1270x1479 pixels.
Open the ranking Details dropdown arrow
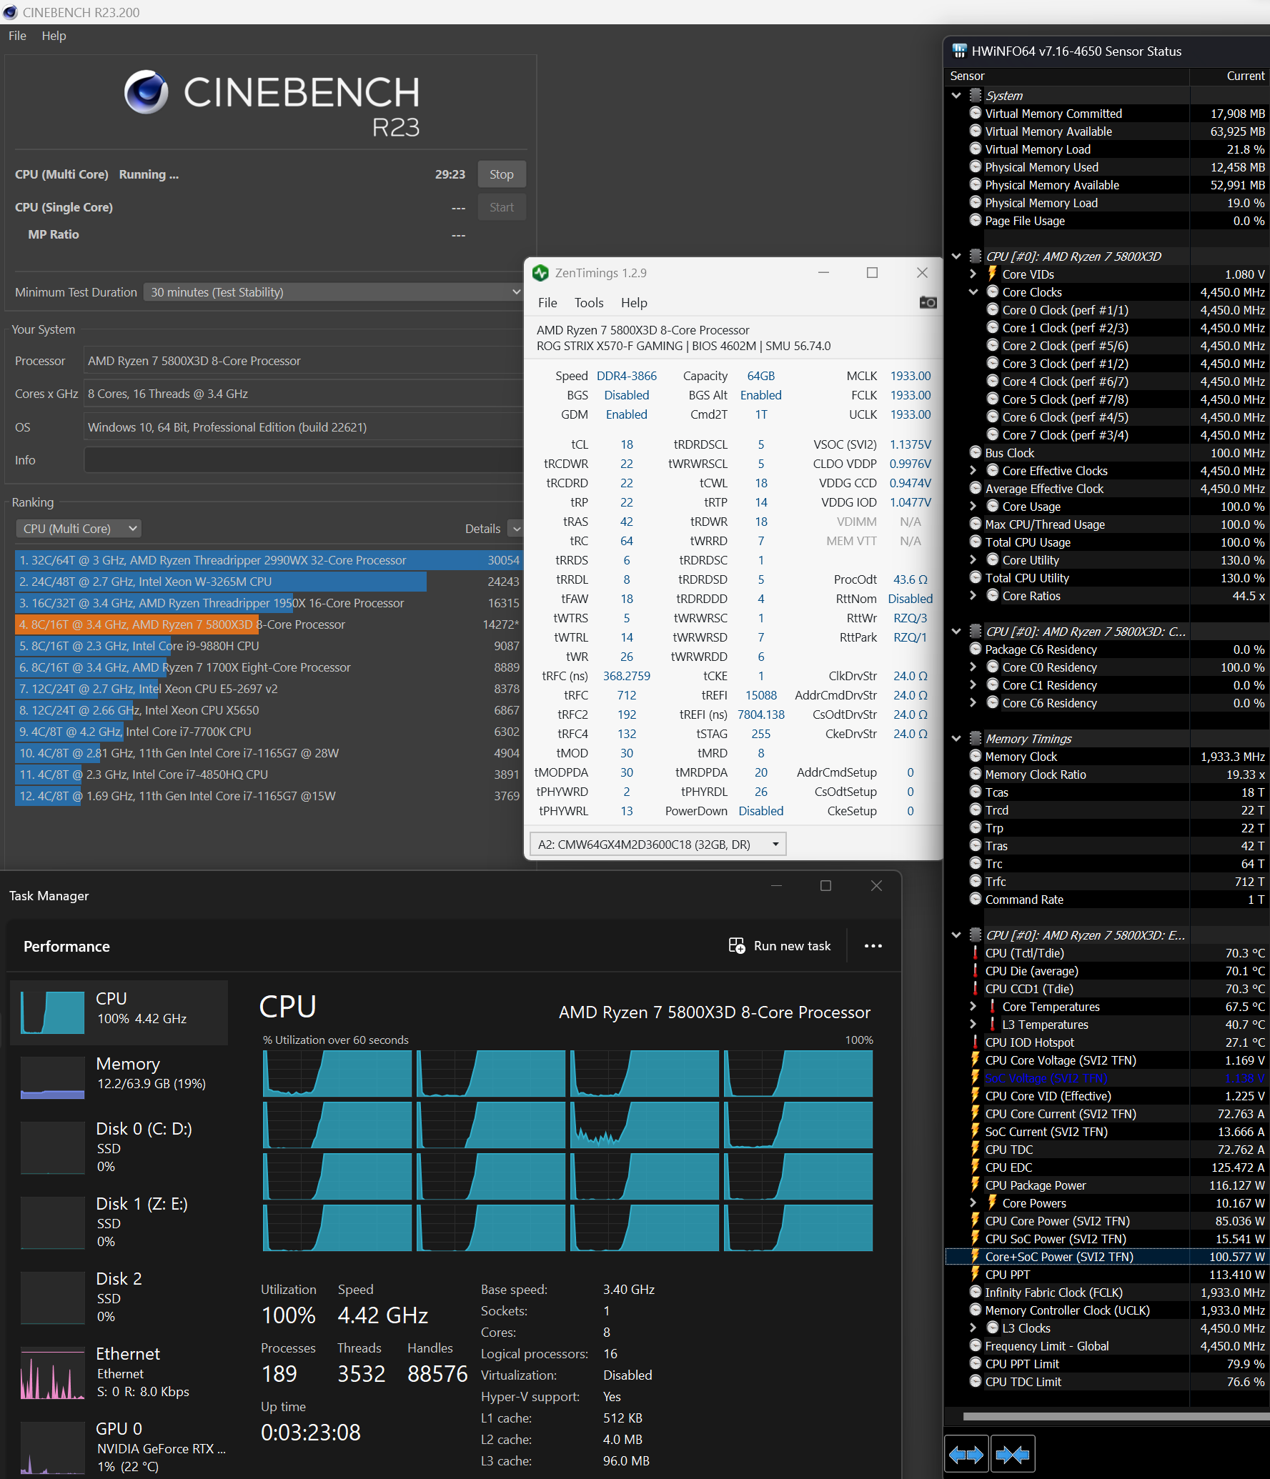tap(515, 529)
